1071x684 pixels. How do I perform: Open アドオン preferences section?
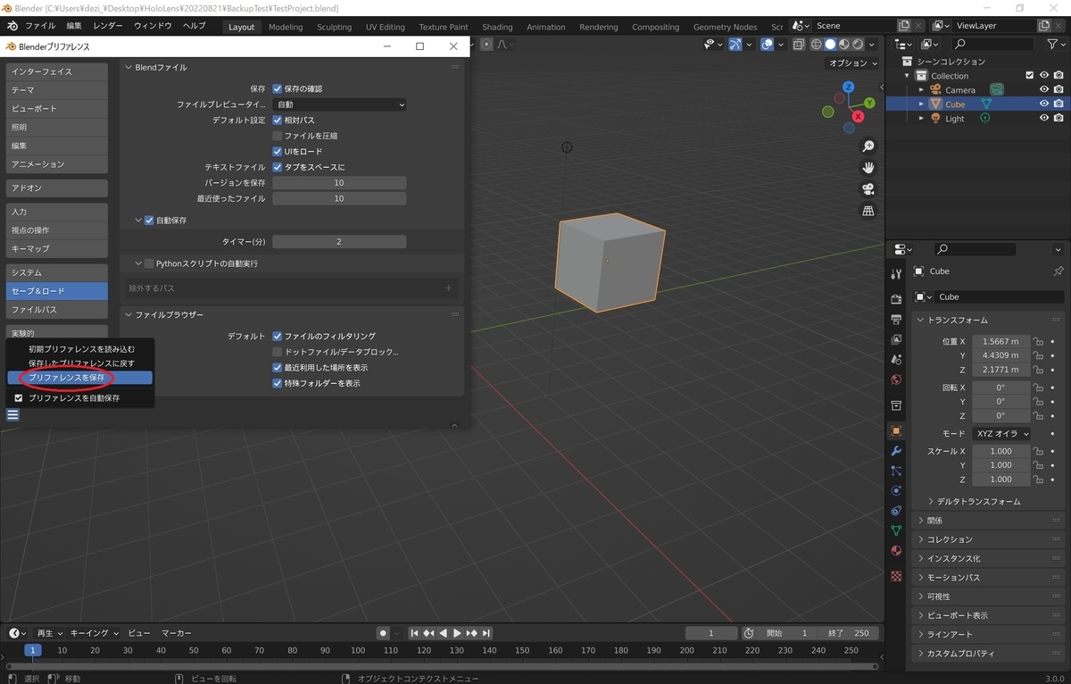click(56, 188)
